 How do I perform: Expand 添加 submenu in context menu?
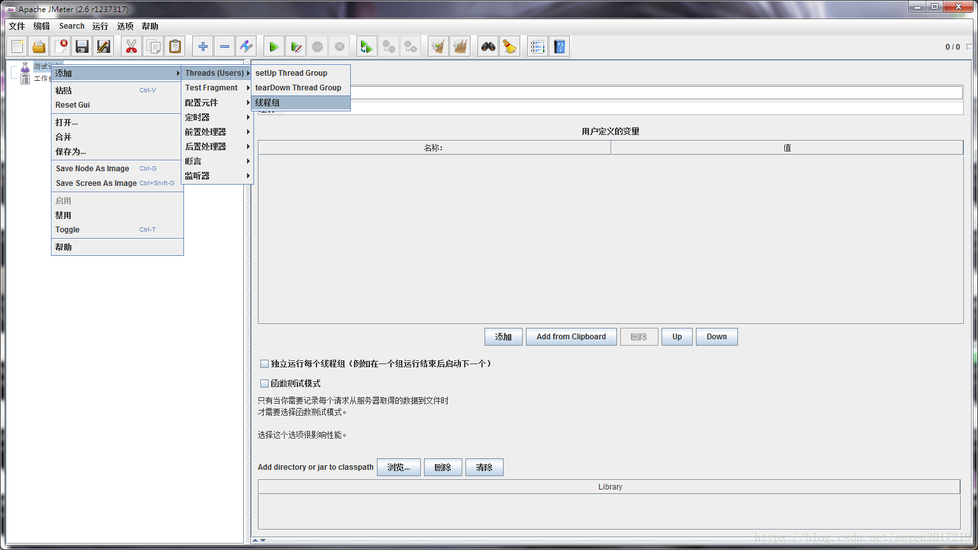point(117,73)
